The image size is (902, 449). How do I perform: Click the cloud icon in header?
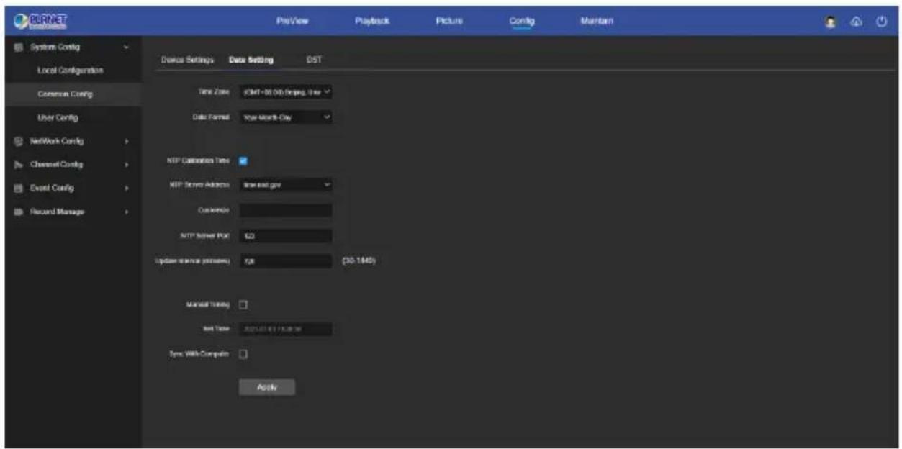(x=857, y=22)
